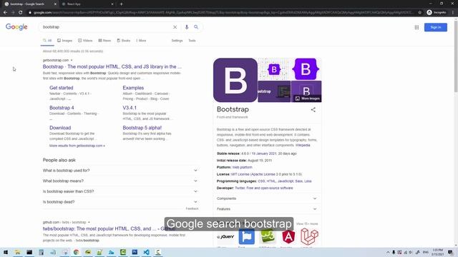Click the Feedback link under questions
Viewport: 458px width, 257px height.
[x=192, y=208]
